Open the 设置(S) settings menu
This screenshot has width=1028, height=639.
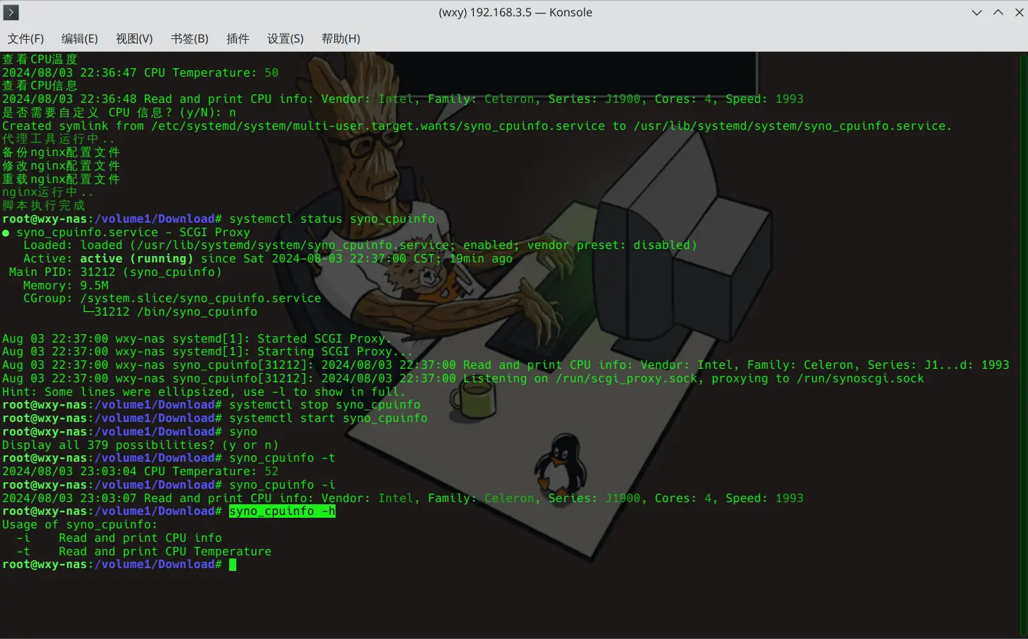pyautogui.click(x=285, y=38)
